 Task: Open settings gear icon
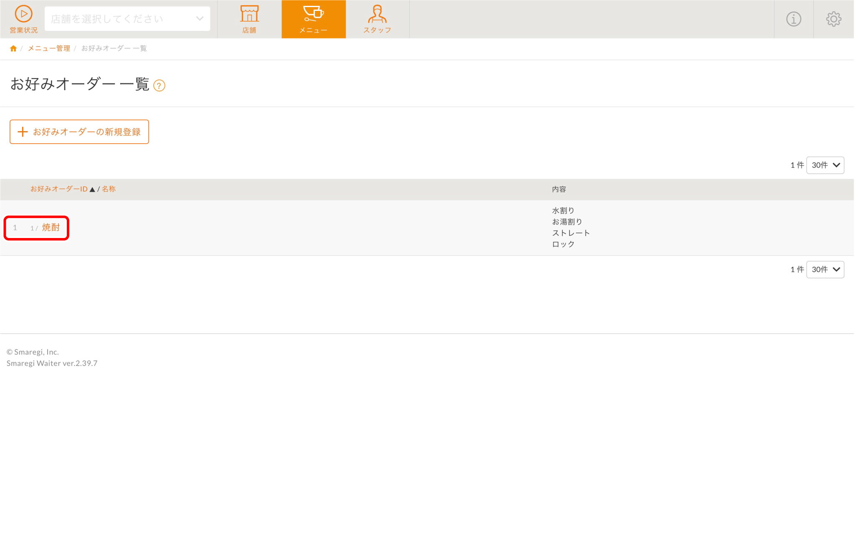point(833,19)
